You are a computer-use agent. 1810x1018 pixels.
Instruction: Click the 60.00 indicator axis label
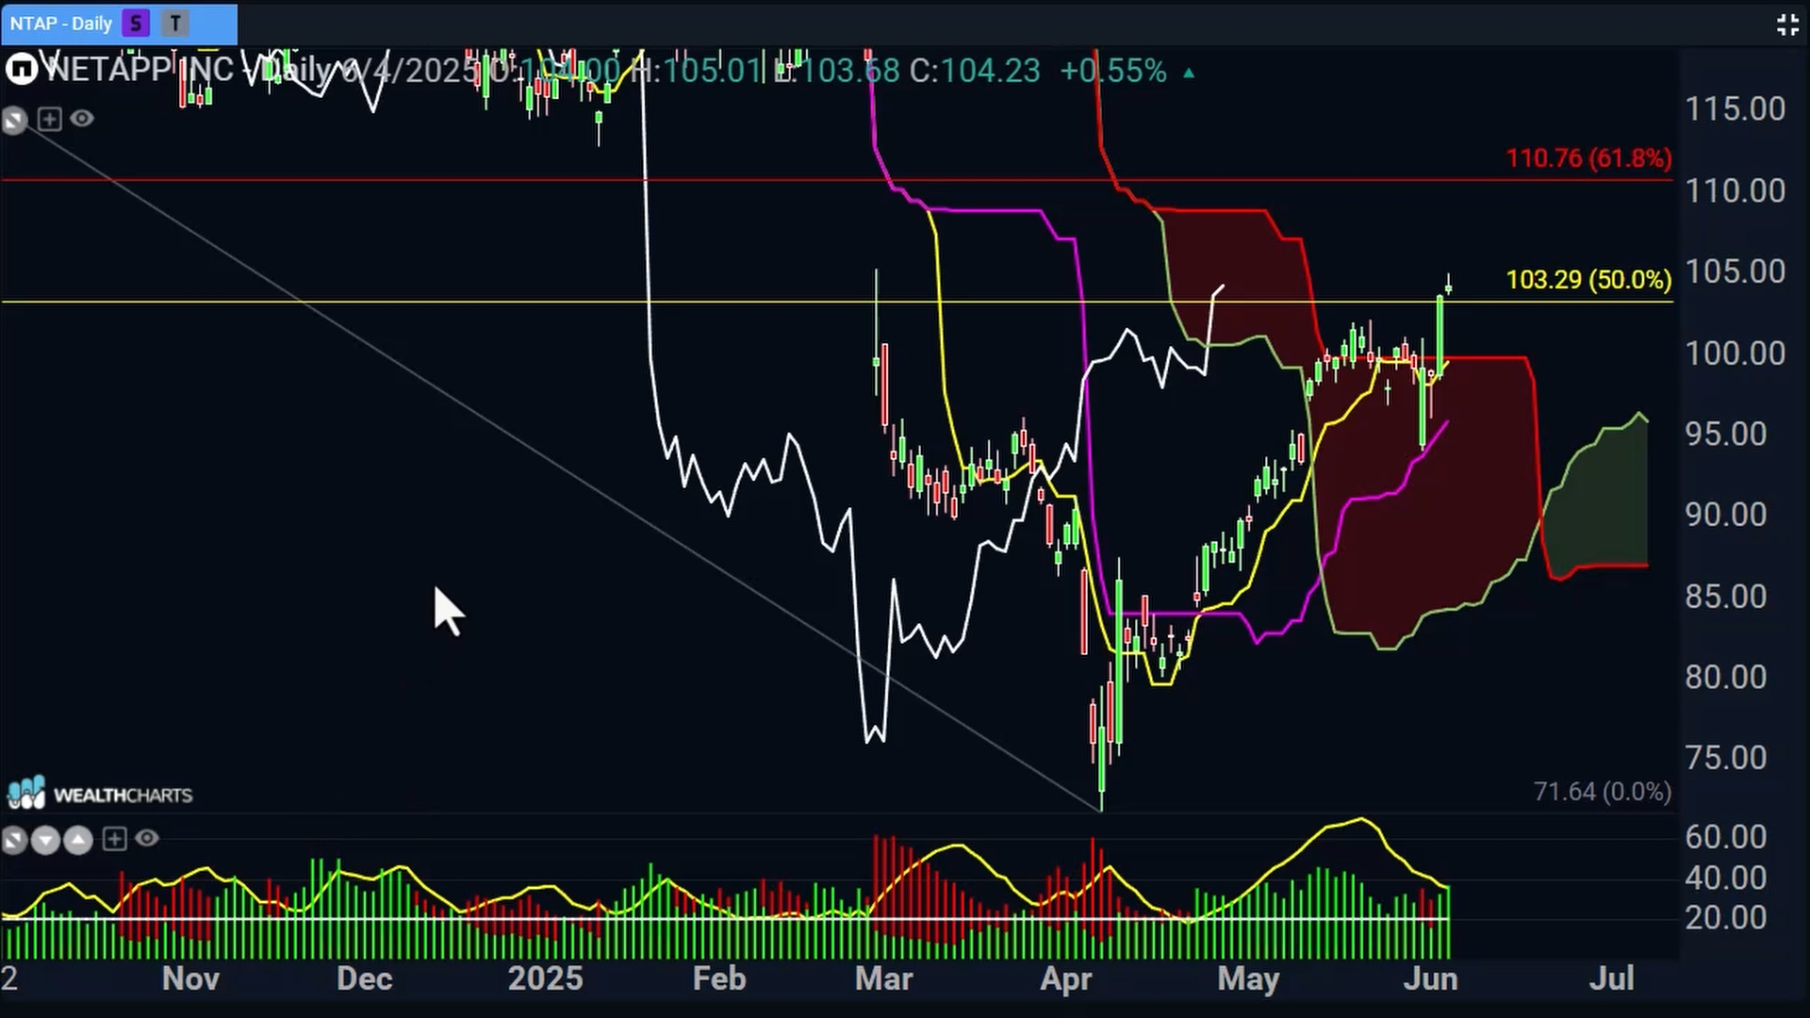pos(1726,837)
